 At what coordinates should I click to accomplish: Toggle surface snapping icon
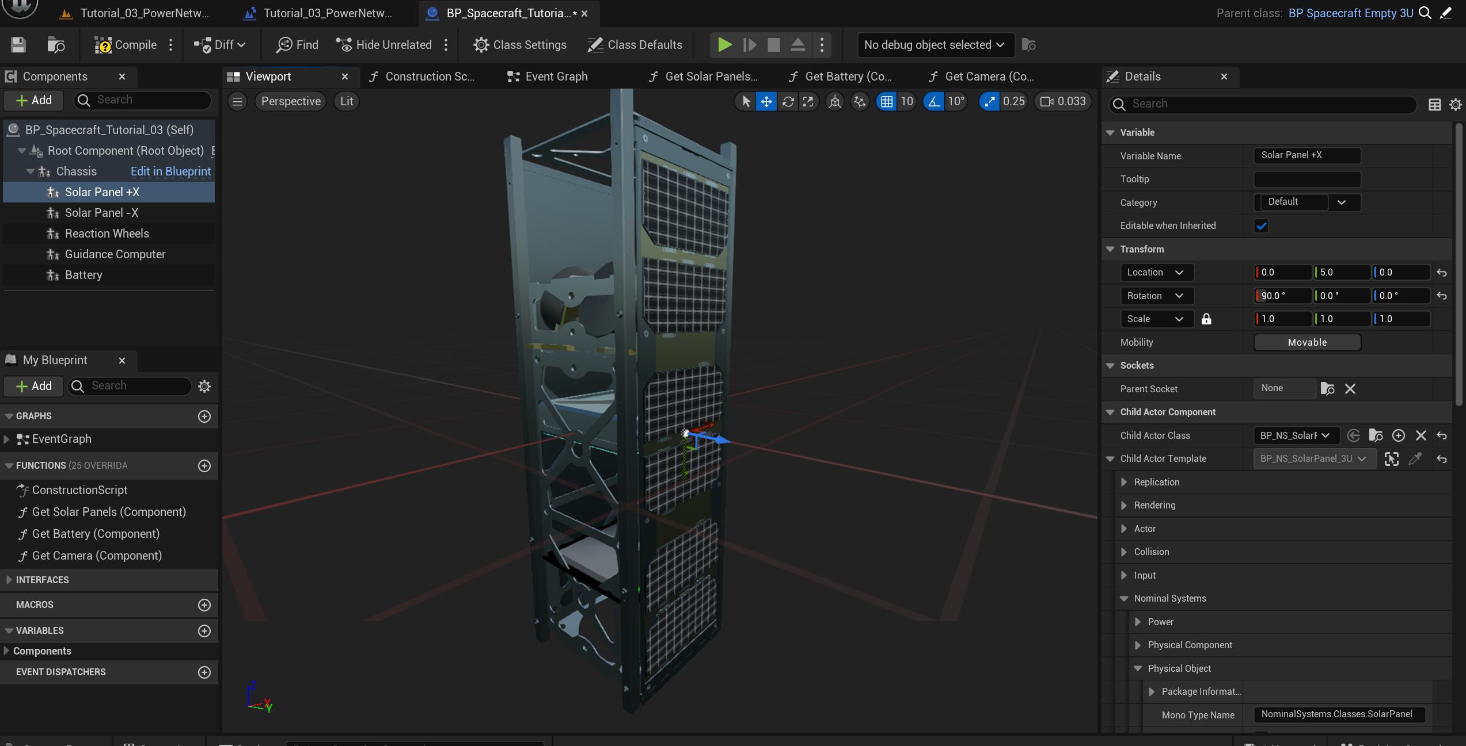point(860,101)
